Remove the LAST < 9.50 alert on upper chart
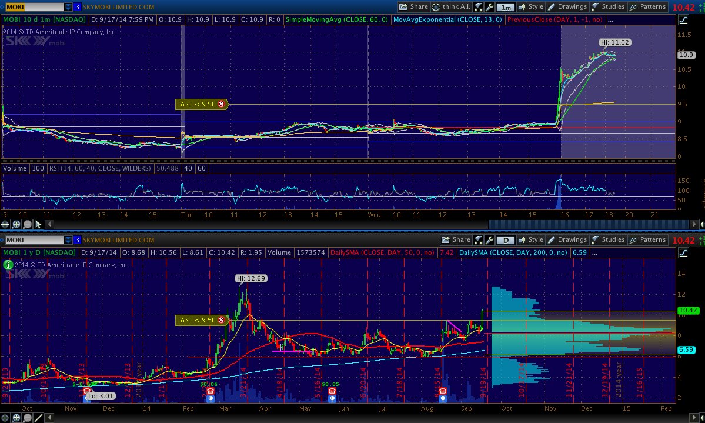The image size is (705, 423). [222, 104]
